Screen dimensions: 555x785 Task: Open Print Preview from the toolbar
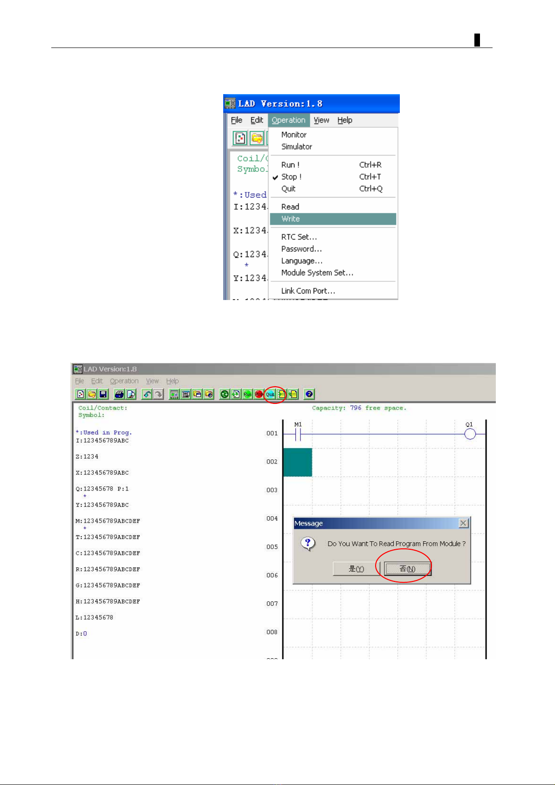(131, 394)
